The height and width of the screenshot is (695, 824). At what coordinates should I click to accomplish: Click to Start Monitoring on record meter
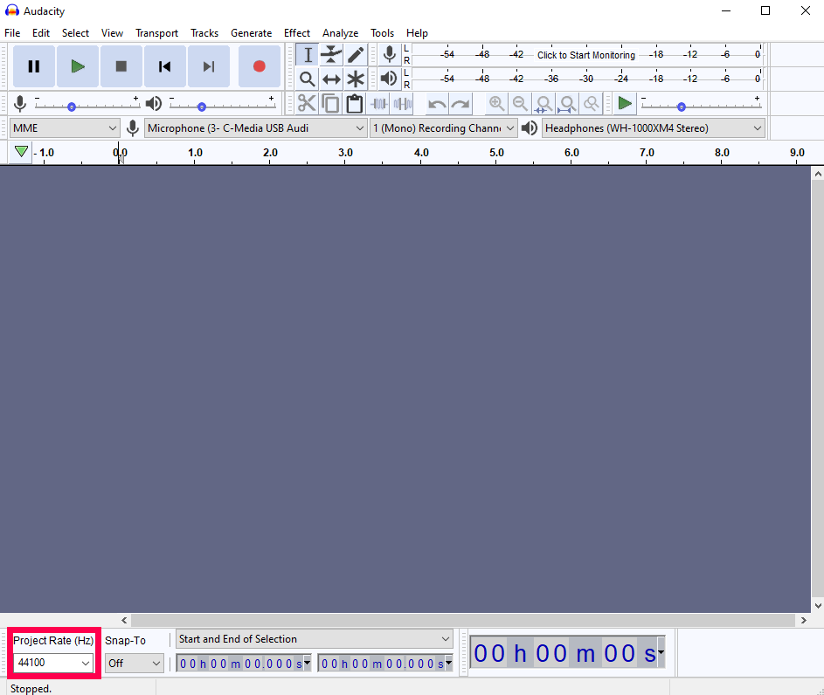click(x=586, y=55)
